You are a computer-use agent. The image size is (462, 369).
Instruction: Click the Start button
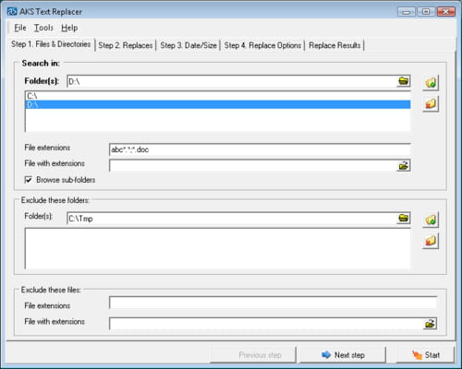pos(425,355)
